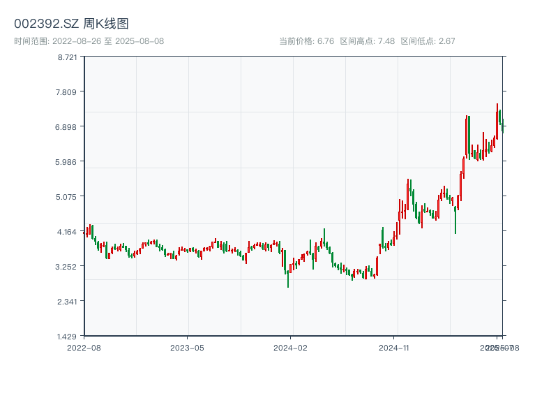
Task: Click the 区间低点 2.67 label
Action: tap(428, 41)
